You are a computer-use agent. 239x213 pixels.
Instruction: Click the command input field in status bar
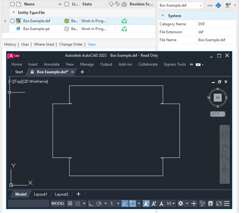[29, 203]
